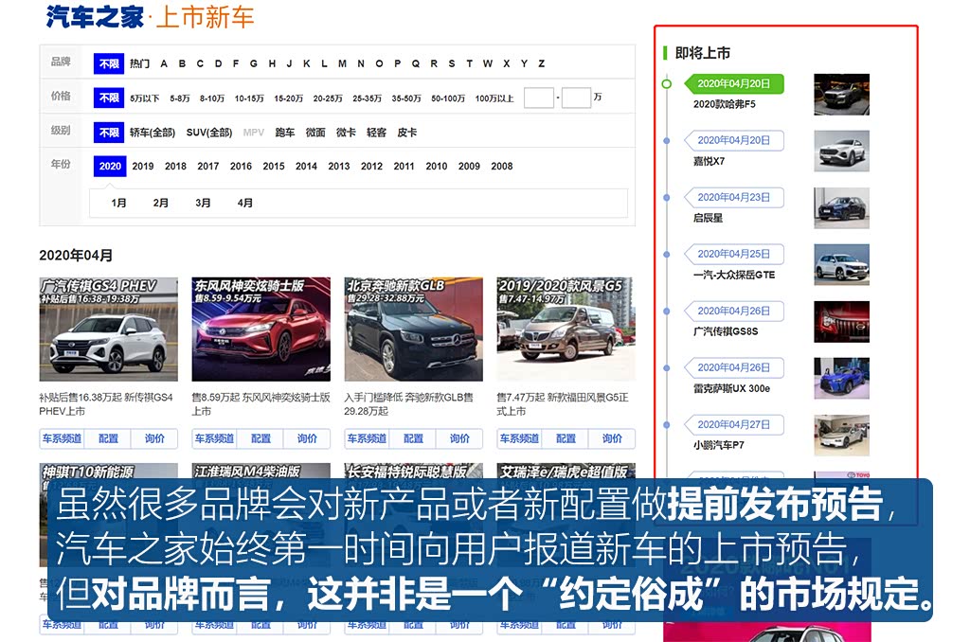Open the 小鹏汽车P7 listing link
Screen dimensions: 970x642
tap(718, 445)
